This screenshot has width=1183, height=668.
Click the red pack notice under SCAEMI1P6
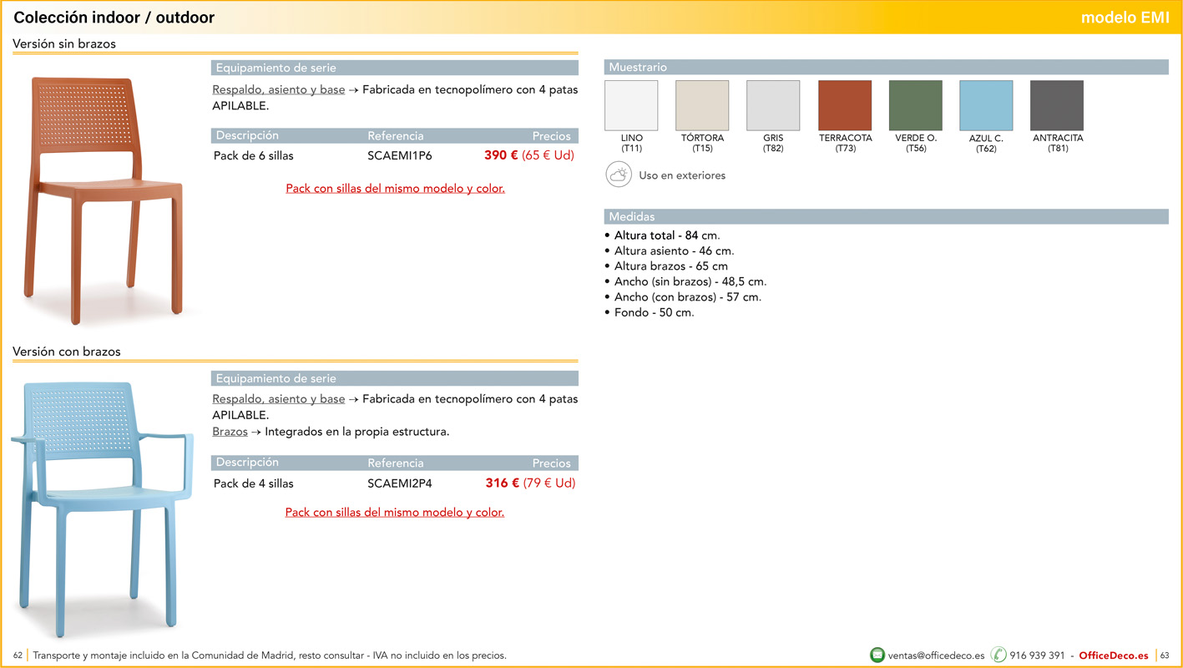[x=395, y=189]
